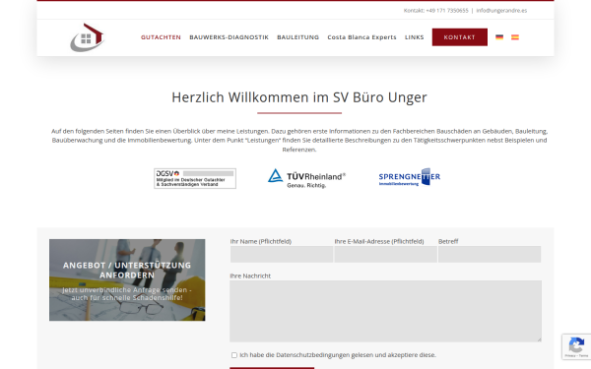Viewport: 591px width, 369px height.
Task: Open the Bauwerks-Diagnostik menu item
Action: coord(230,37)
